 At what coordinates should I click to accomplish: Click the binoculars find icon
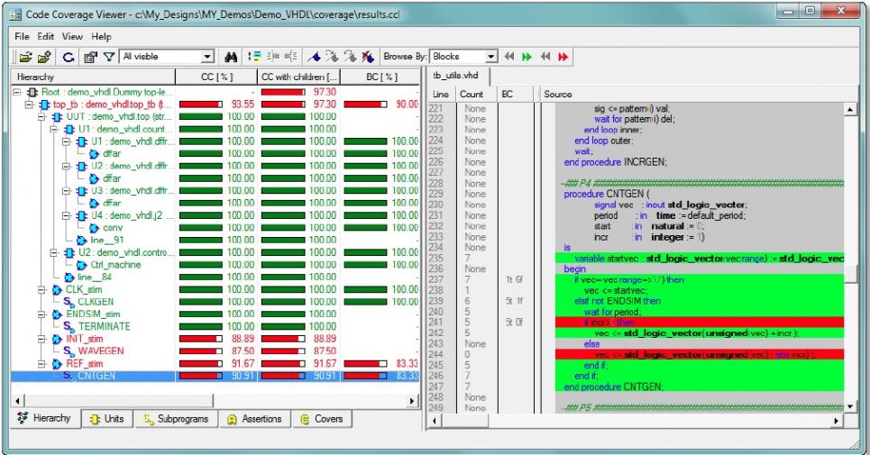tap(231, 57)
